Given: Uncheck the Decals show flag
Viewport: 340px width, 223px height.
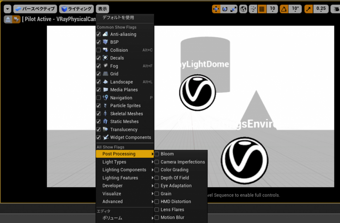Looking at the screenshot, I should [x=99, y=58].
